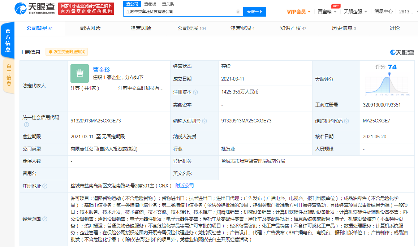Screen dimensions: 418x247
Task: Click the help icon beside 注册资本
Action: coord(195,92)
